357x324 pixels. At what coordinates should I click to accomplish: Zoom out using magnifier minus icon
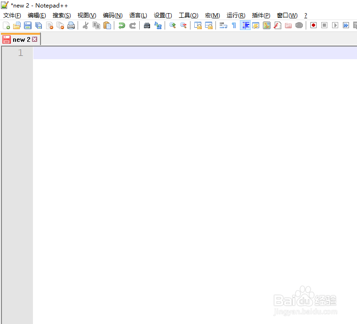pyautogui.click(x=183, y=25)
